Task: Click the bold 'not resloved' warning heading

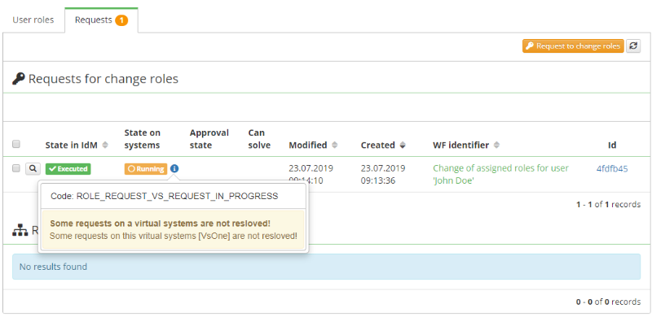Action: point(161,224)
